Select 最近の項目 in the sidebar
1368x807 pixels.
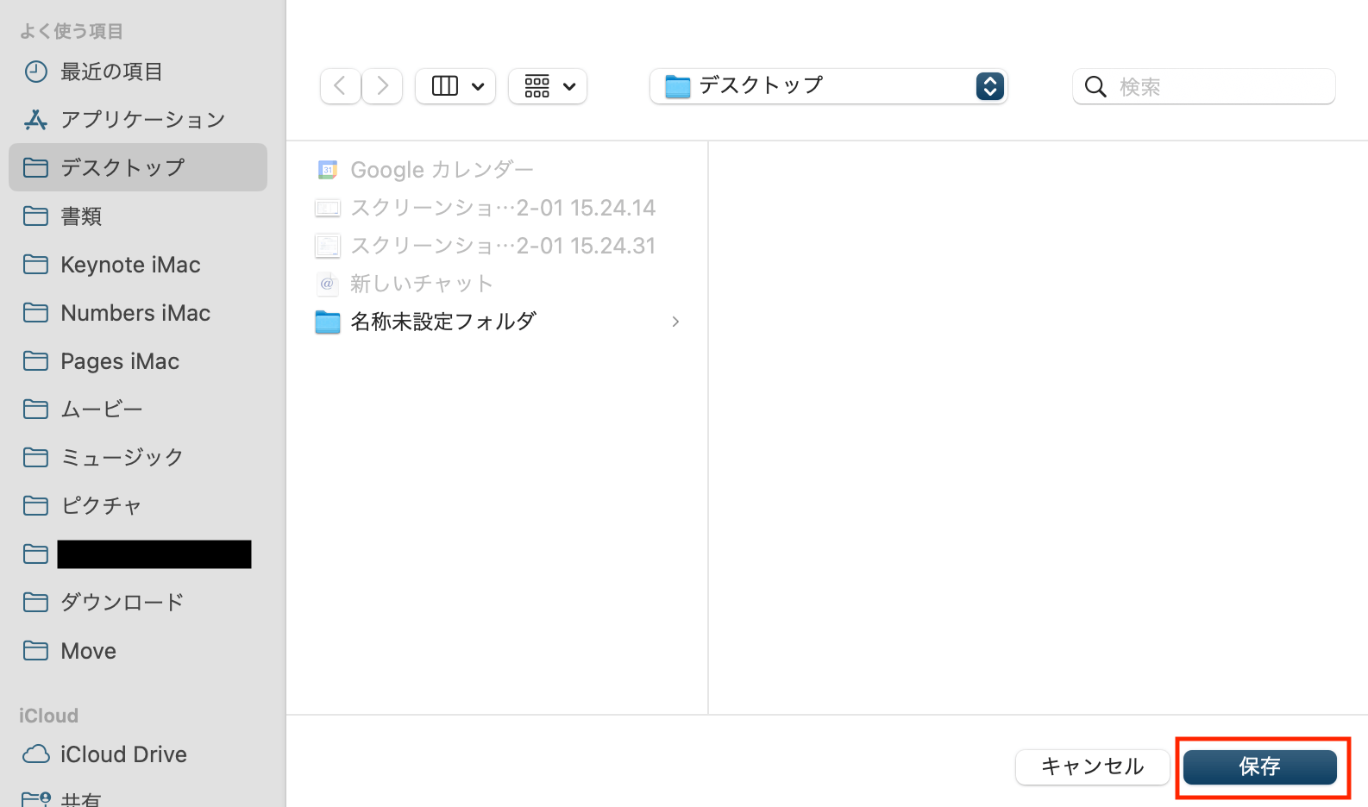[x=138, y=72]
